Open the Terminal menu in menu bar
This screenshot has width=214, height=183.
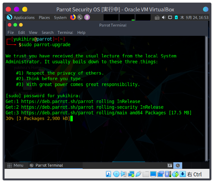point(65,32)
